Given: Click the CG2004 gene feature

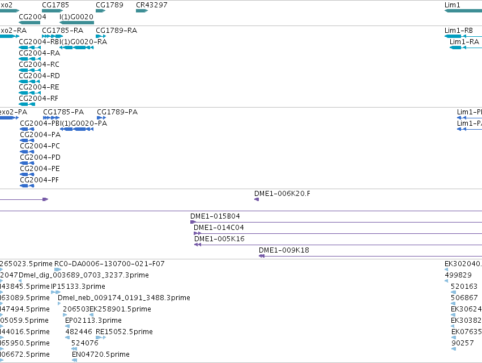Looking at the screenshot, I should click(29, 23).
